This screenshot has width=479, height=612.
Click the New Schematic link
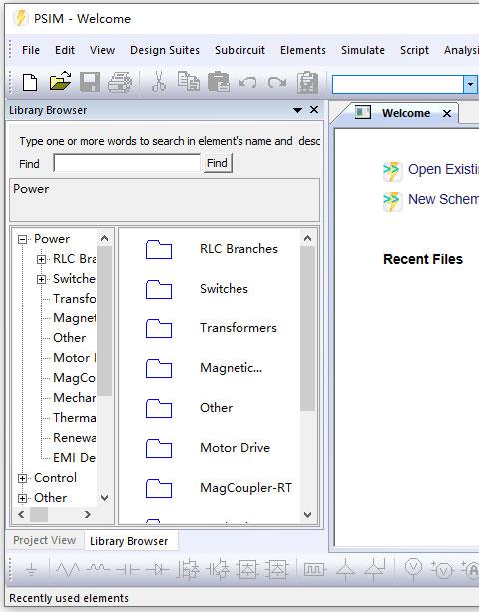coord(443,199)
